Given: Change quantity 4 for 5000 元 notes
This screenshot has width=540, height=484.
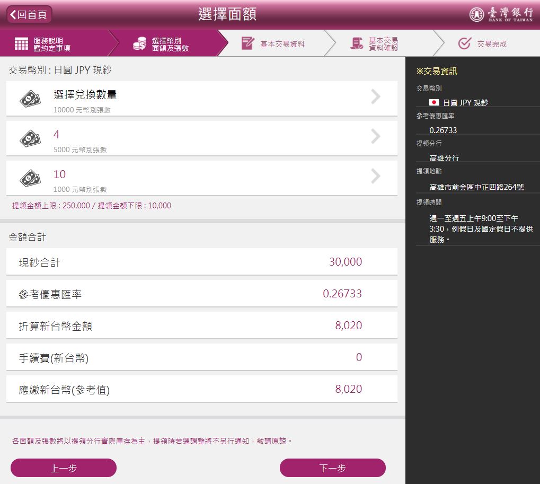Looking at the screenshot, I should click(x=202, y=138).
